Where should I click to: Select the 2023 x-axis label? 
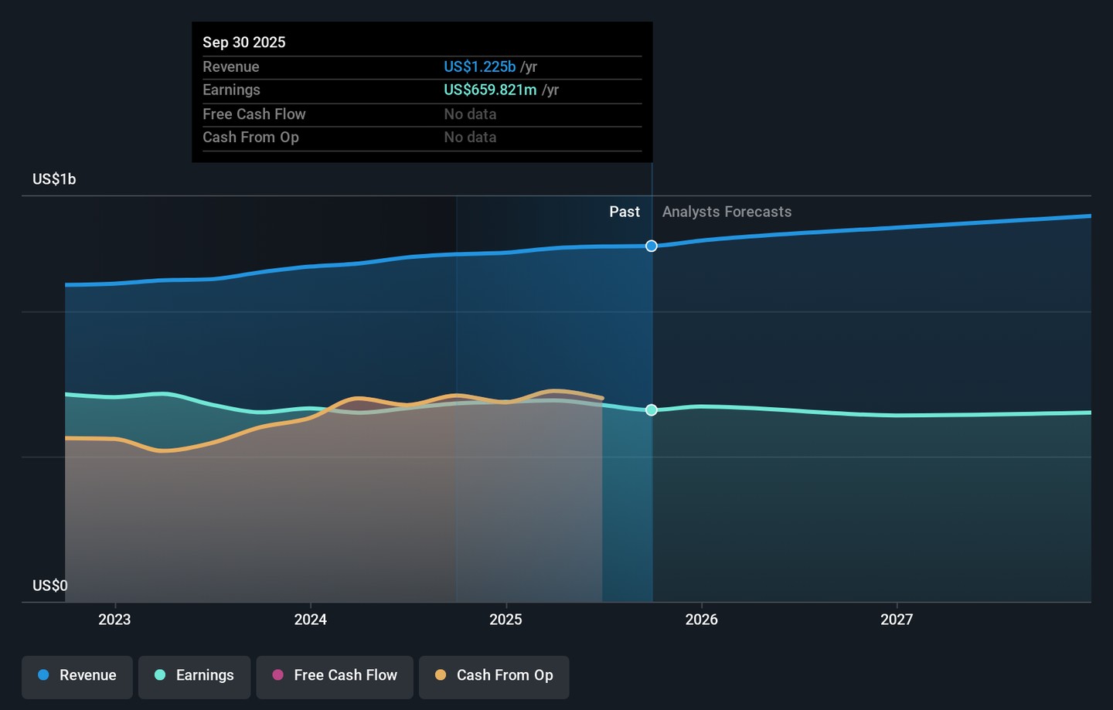click(x=114, y=620)
